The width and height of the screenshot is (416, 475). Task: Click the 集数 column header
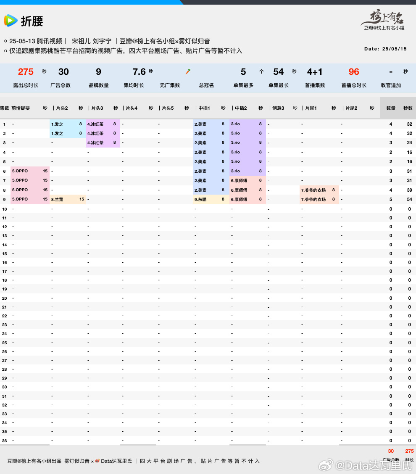pyautogui.click(x=5, y=108)
